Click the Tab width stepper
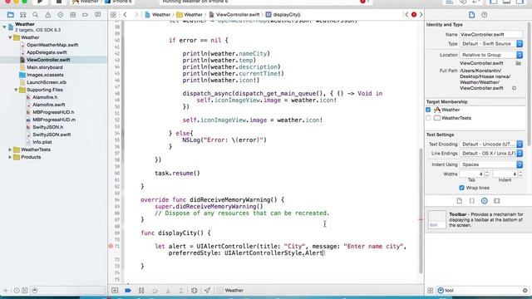 pos(486,174)
